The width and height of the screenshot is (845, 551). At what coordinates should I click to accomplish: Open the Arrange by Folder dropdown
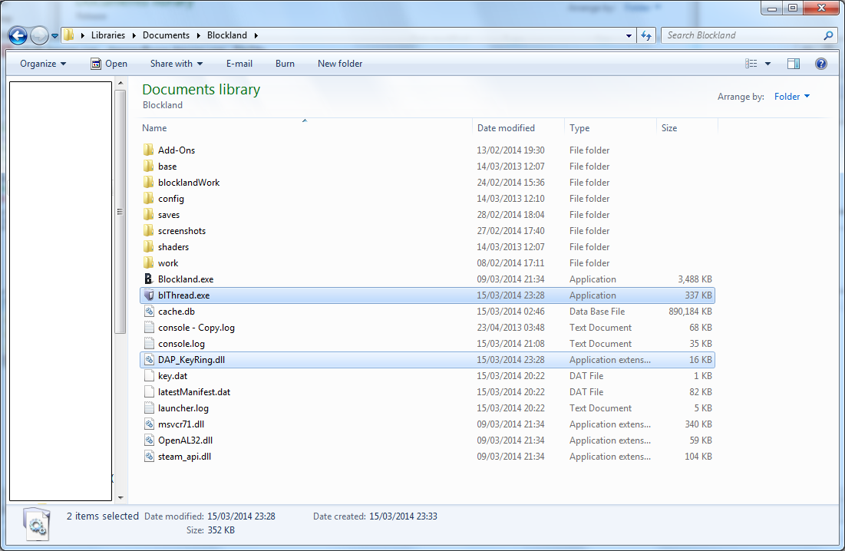(x=791, y=97)
